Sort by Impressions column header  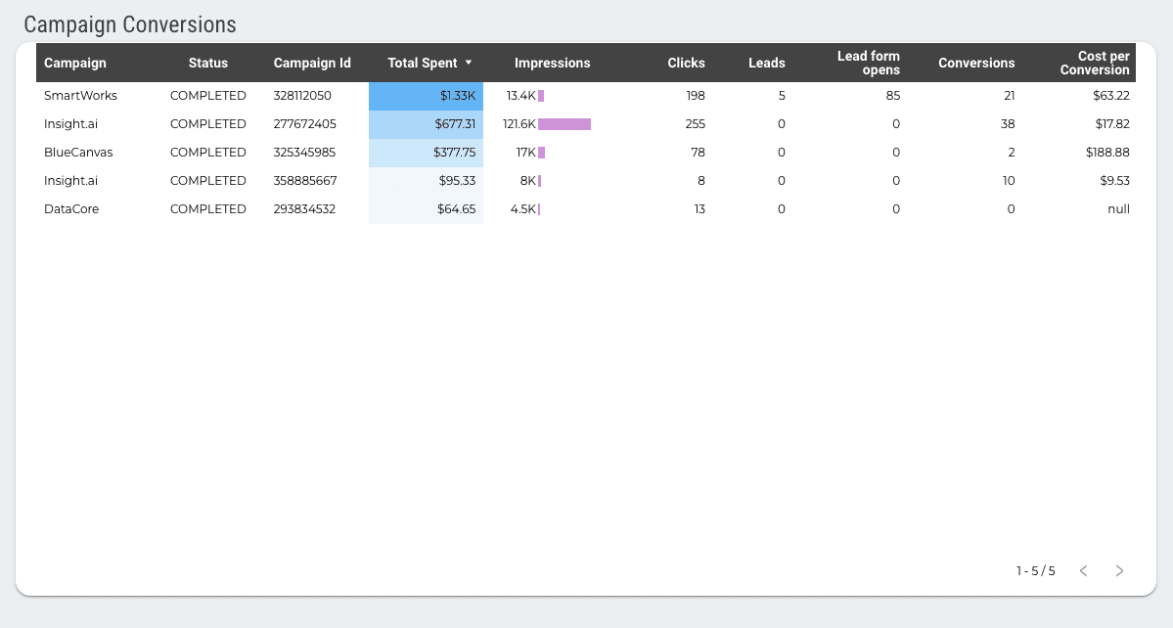(552, 63)
